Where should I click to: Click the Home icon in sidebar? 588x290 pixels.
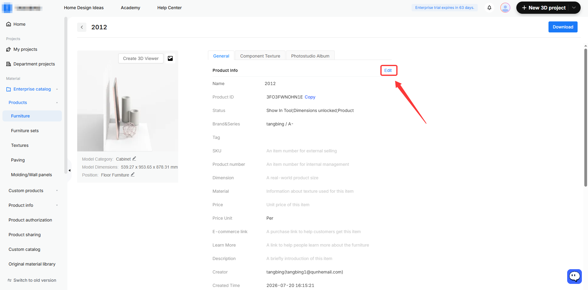coord(9,24)
